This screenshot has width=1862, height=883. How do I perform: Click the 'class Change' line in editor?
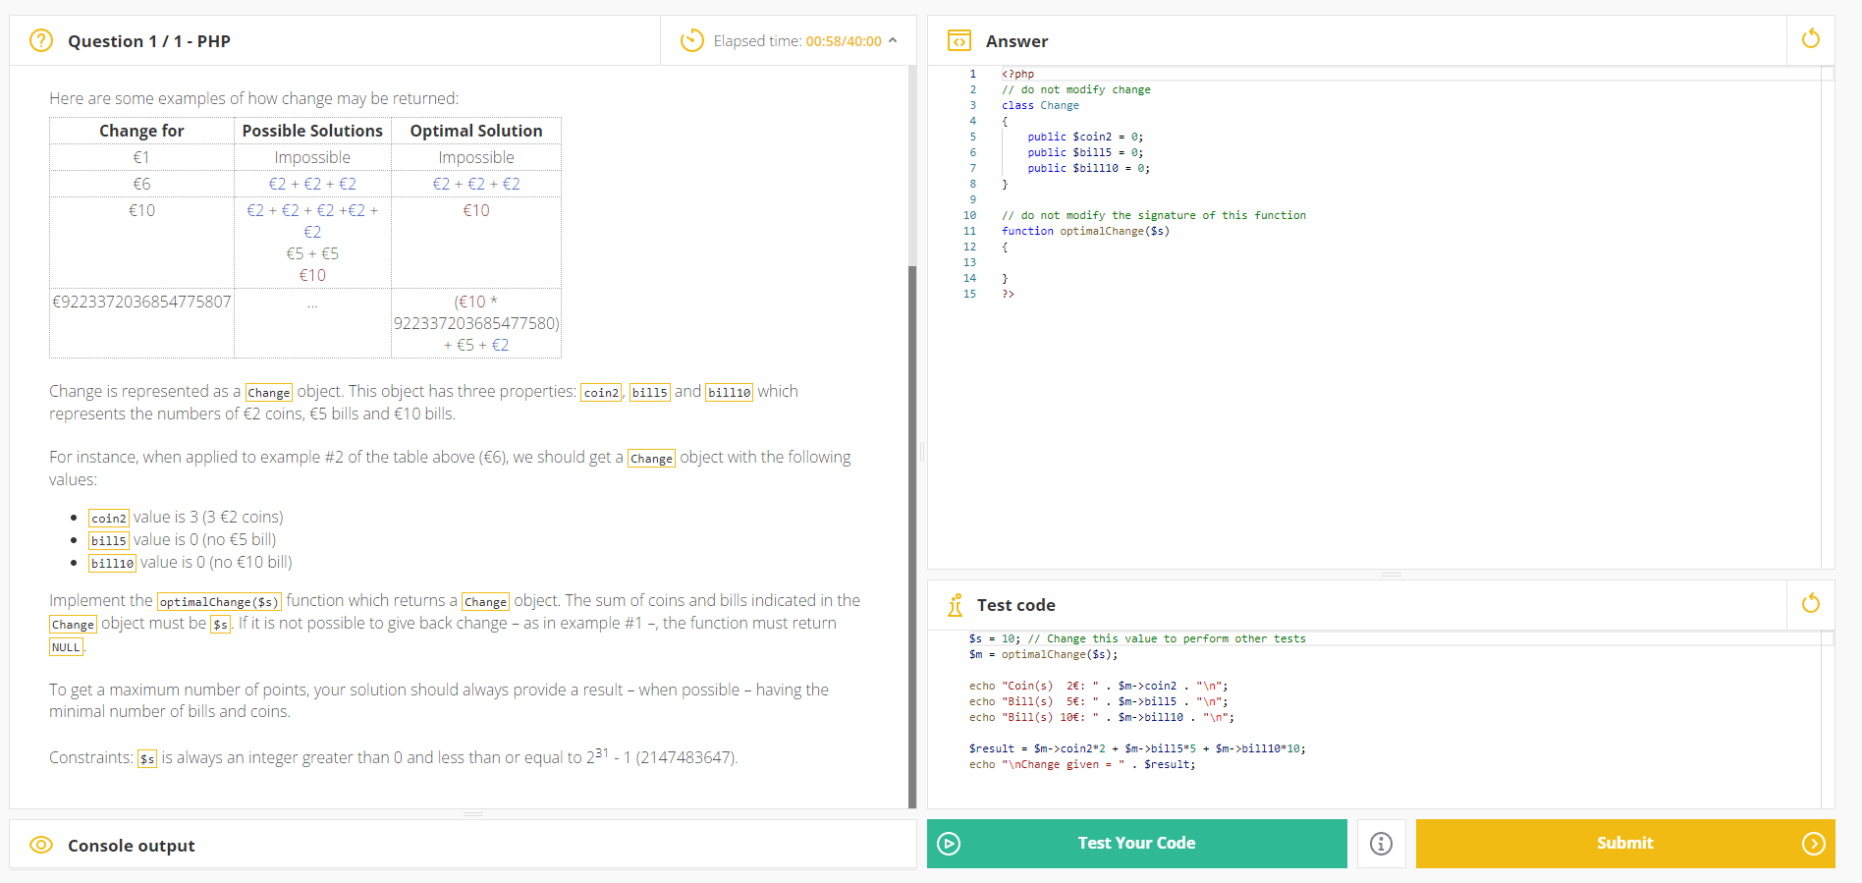[x=1040, y=105]
